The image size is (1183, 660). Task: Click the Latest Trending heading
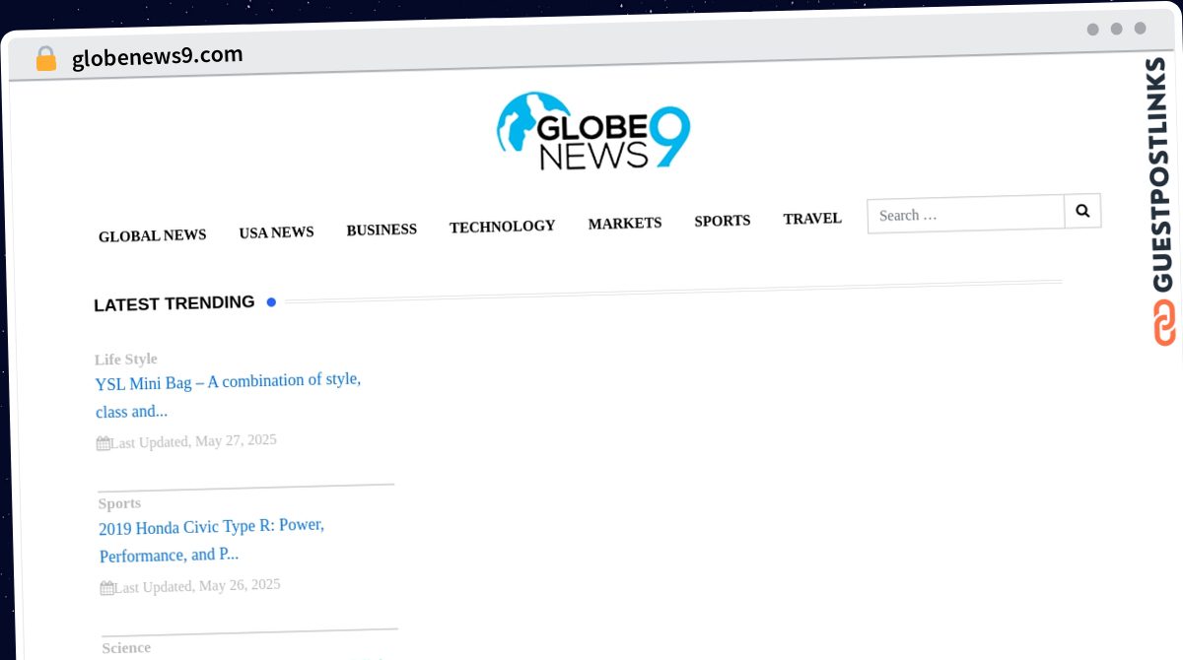click(174, 303)
